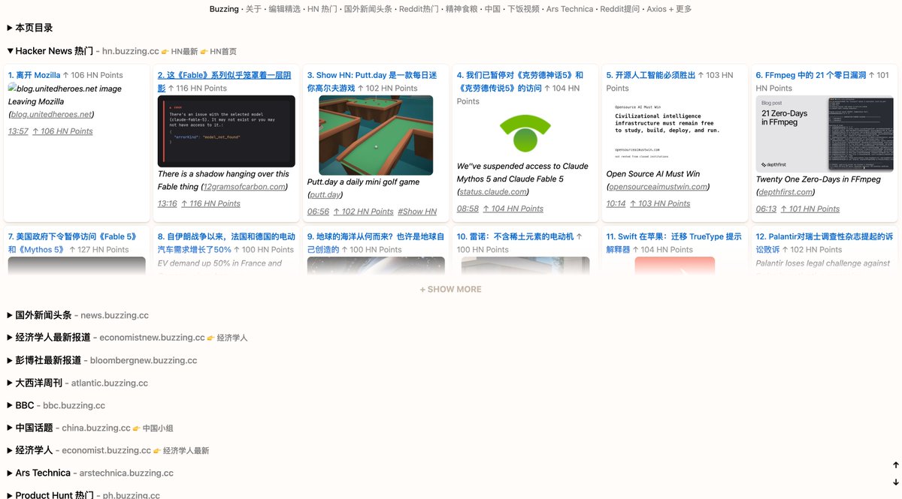The height and width of the screenshot is (499, 902).
Task: Open the 12gramsofcarbon.com source link
Action: click(245, 187)
